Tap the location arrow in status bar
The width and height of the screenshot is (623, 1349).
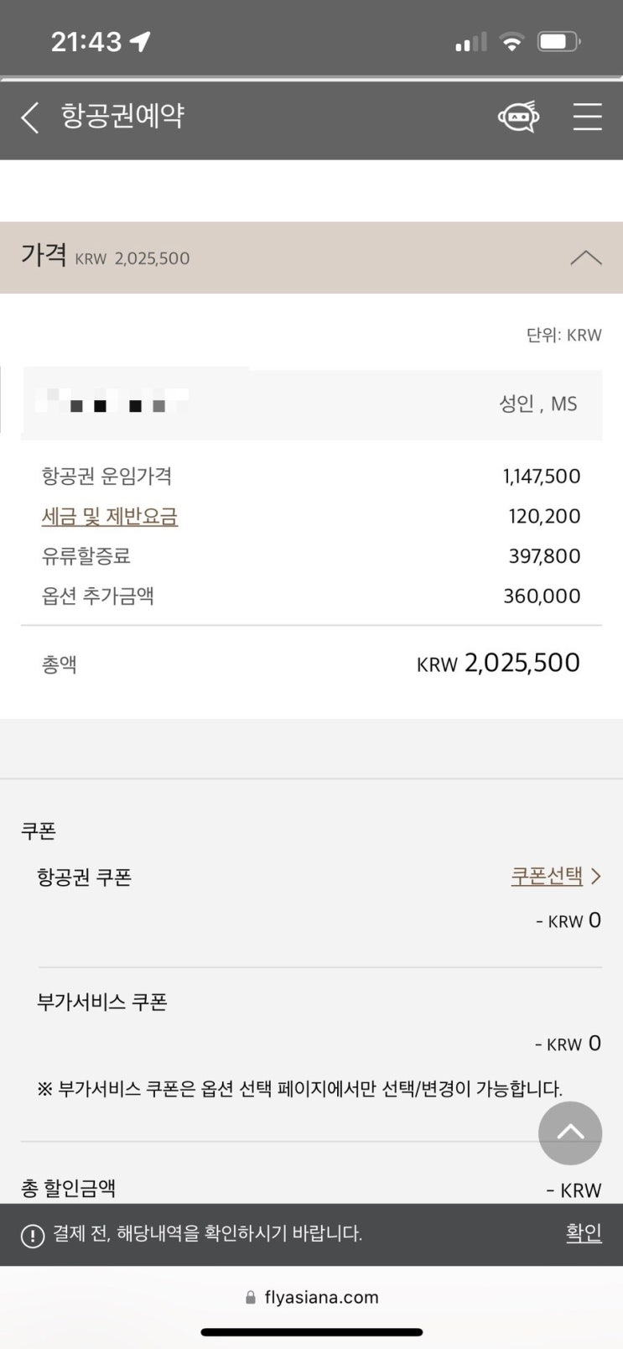tap(140, 41)
